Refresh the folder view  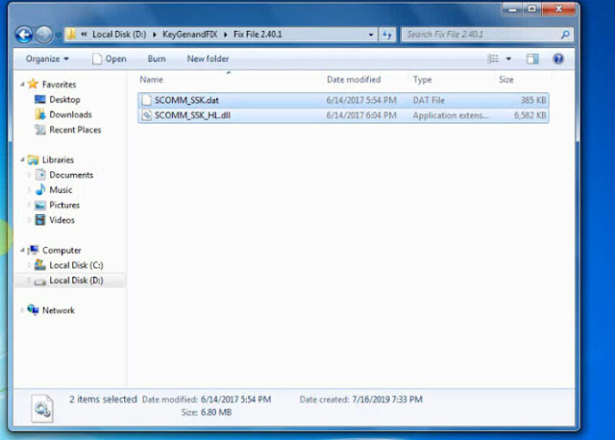tap(387, 35)
